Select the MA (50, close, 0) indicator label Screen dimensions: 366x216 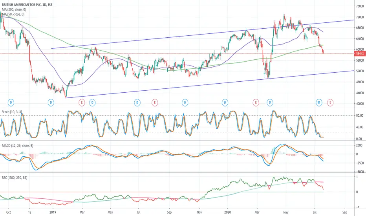tap(13, 14)
